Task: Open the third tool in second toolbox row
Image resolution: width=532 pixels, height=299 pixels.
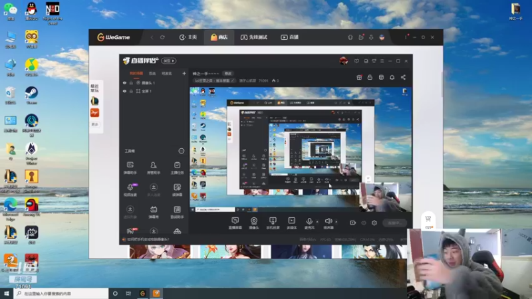Action: [x=177, y=190]
